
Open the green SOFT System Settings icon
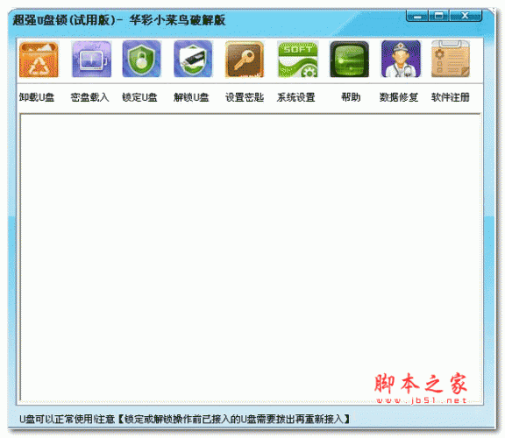297,60
